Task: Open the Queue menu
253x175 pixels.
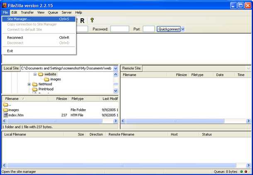Action: 53,12
